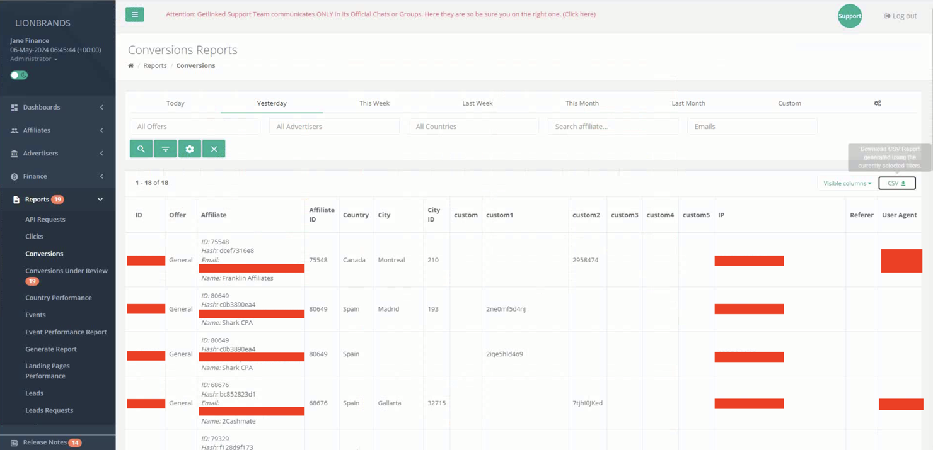Click the Search affiliate input field
933x450 pixels.
(x=612, y=127)
